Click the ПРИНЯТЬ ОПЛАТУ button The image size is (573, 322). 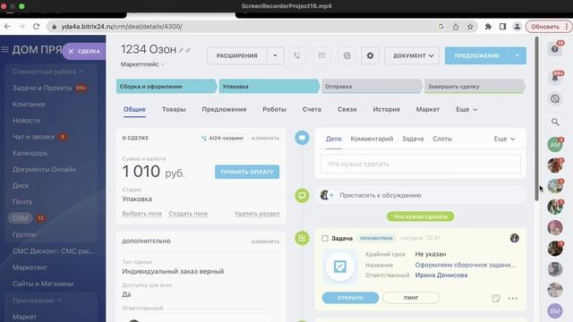click(247, 172)
